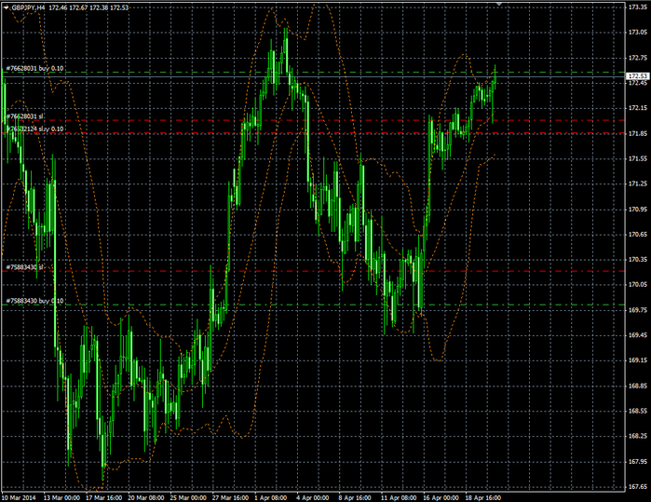Click the 25 Mar 00:00 time label

click(188, 497)
